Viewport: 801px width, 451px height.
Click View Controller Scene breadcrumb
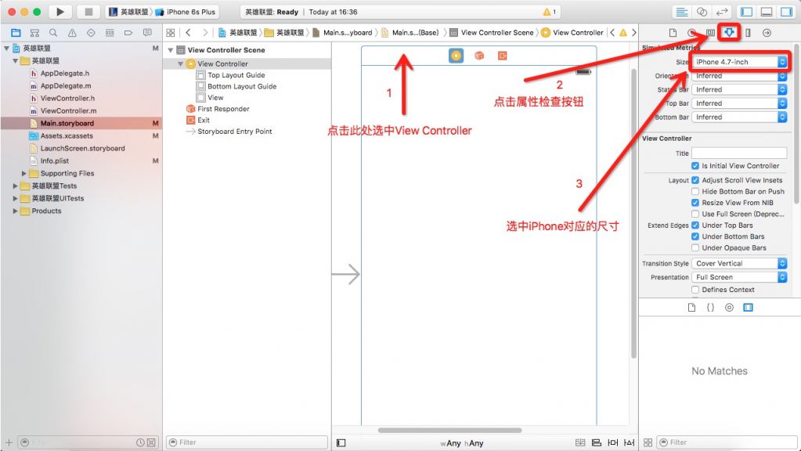pyautogui.click(x=496, y=33)
